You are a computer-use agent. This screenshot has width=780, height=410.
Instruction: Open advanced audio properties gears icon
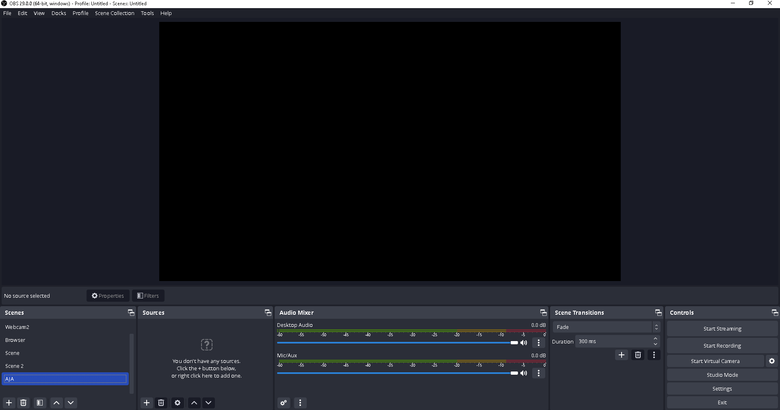tap(284, 403)
